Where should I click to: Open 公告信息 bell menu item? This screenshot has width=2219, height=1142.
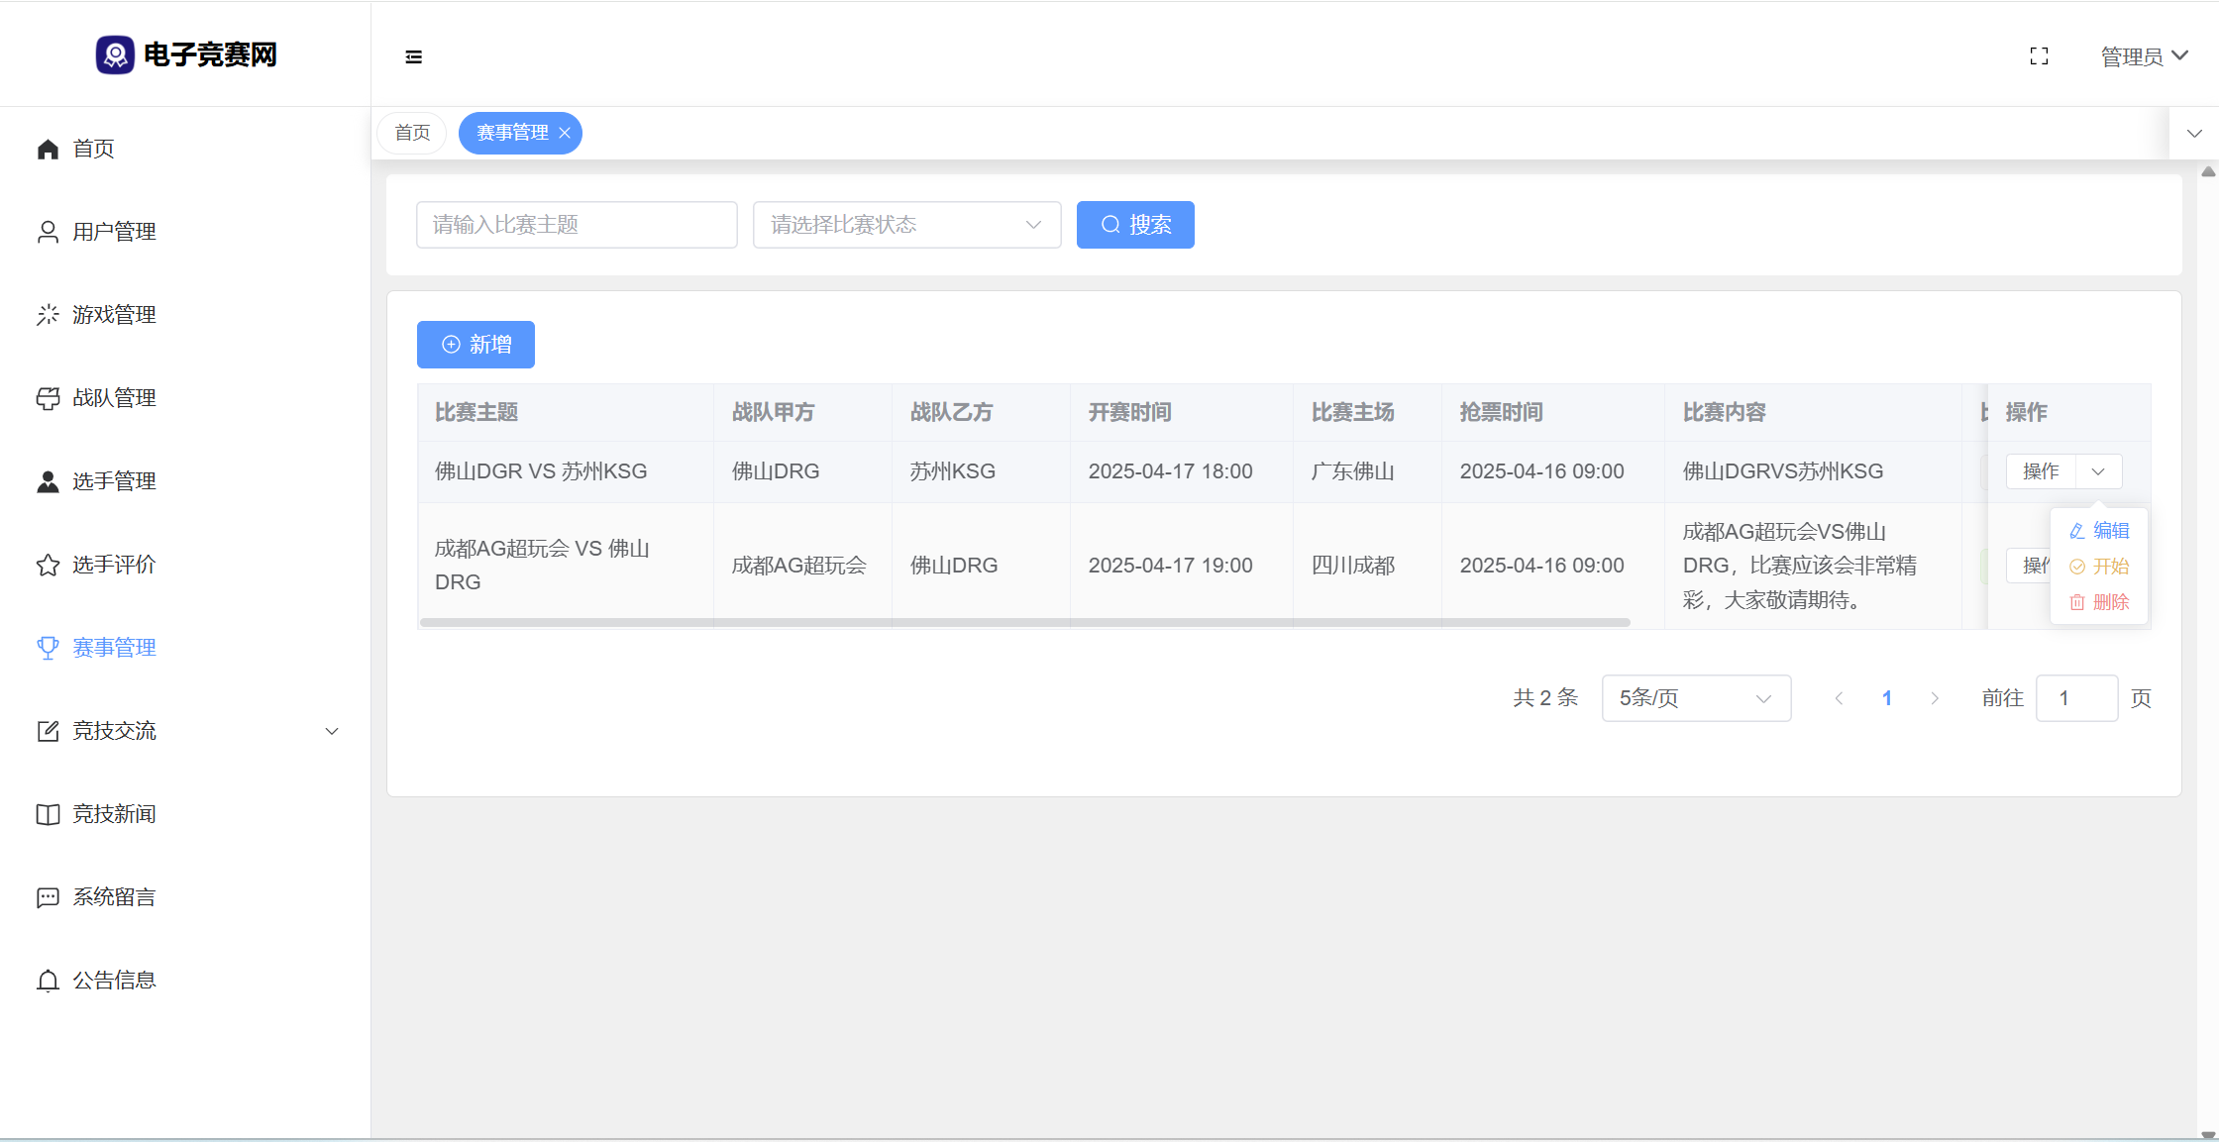tap(114, 981)
